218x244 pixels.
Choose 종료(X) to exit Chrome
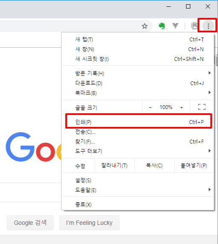click(x=137, y=204)
